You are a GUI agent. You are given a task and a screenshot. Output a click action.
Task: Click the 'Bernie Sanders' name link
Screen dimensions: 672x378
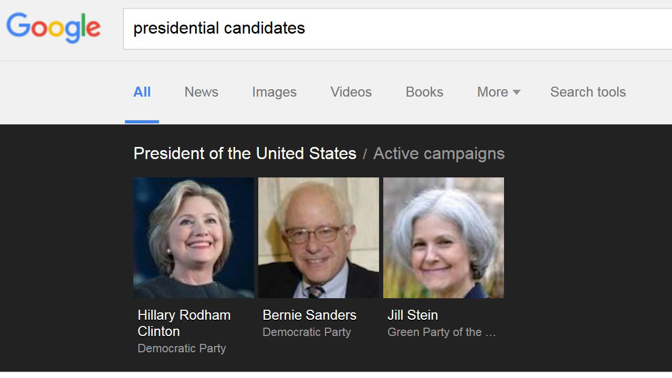[x=309, y=315]
